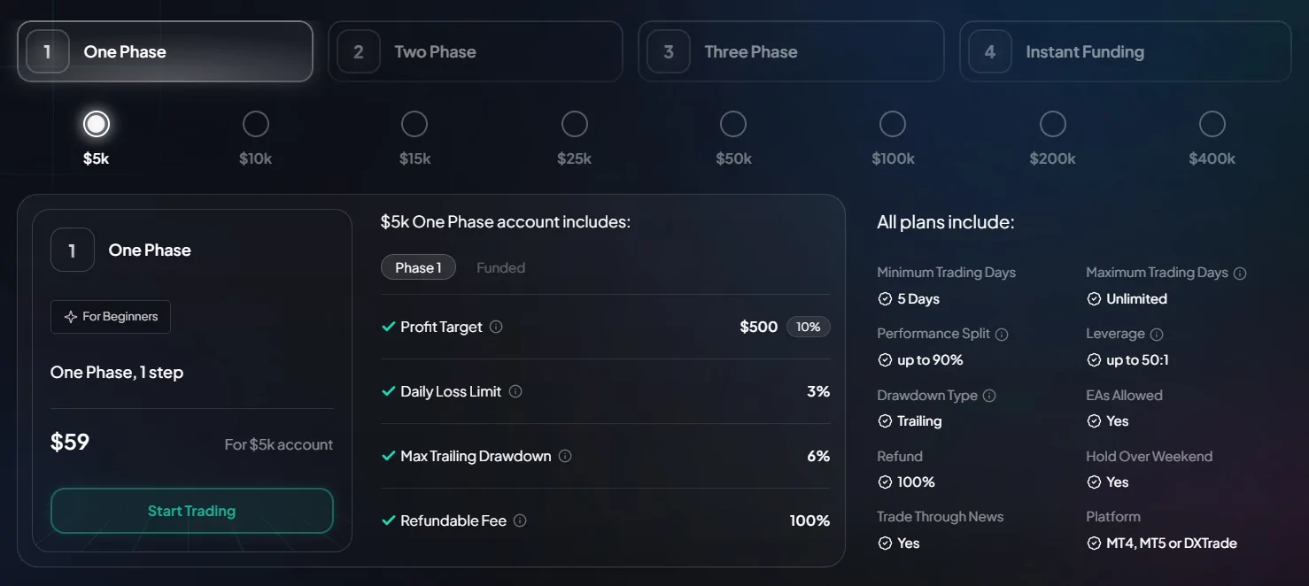
Task: Pick the $100k account radio button
Action: [893, 125]
